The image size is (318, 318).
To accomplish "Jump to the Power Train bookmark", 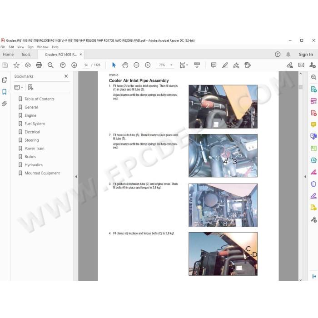I will [x=35, y=149].
